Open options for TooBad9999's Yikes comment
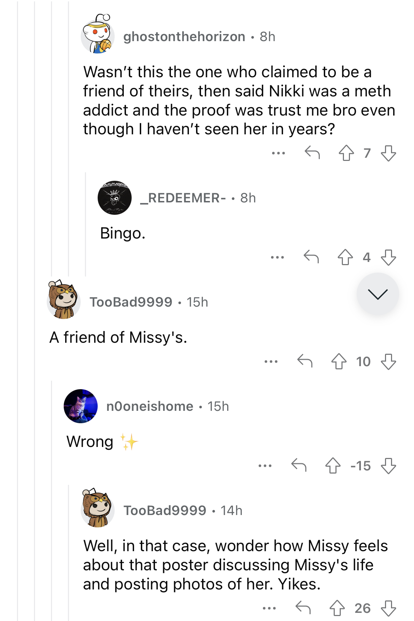This screenshot has height=621, width=414. [x=269, y=608]
